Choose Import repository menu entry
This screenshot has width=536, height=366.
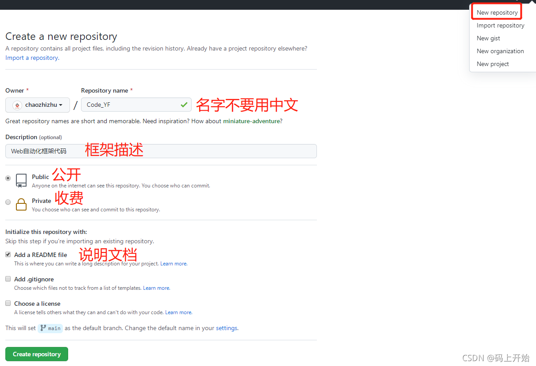coord(500,25)
